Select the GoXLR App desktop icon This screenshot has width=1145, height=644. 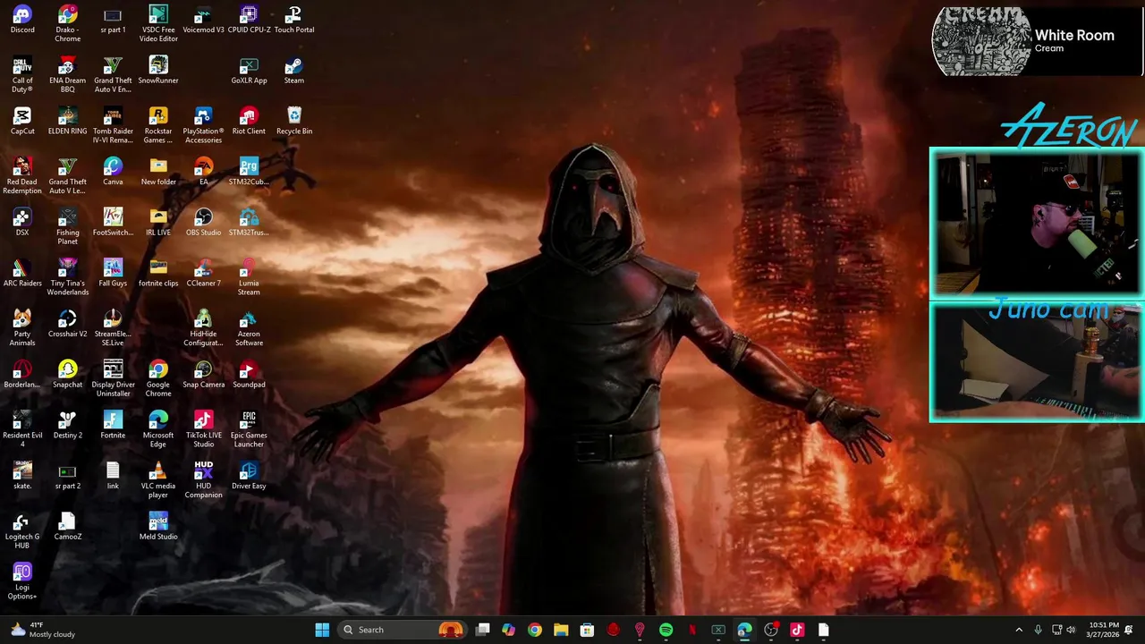point(249,71)
